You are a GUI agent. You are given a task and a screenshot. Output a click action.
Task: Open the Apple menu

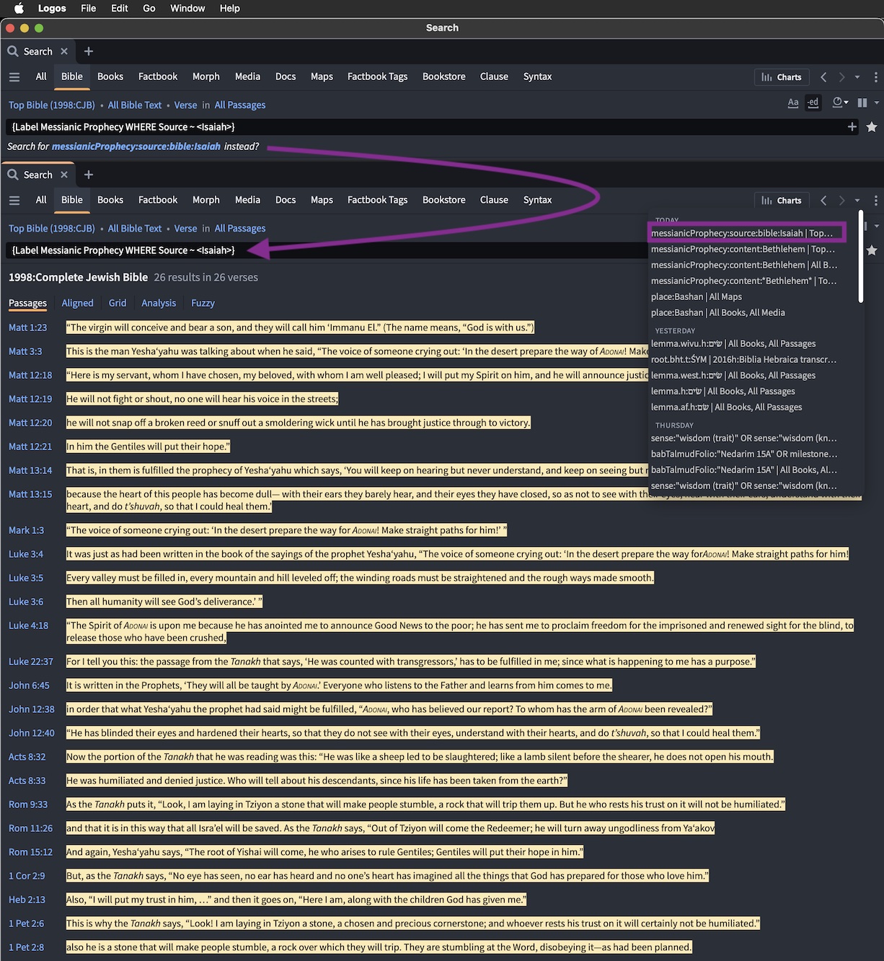point(19,8)
